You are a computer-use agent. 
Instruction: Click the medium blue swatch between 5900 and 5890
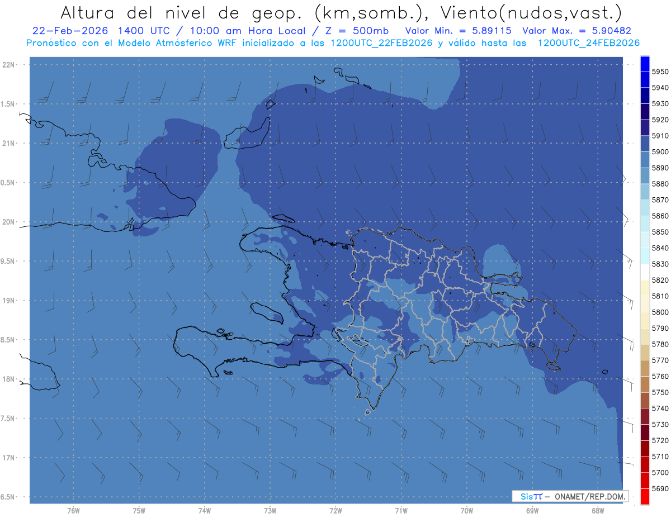click(644, 160)
